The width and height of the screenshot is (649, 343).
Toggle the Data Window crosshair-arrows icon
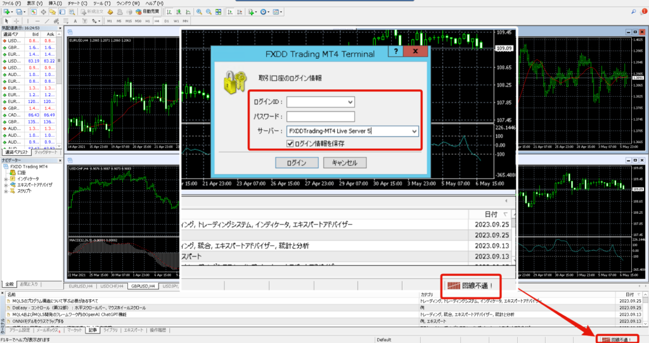coord(43,12)
